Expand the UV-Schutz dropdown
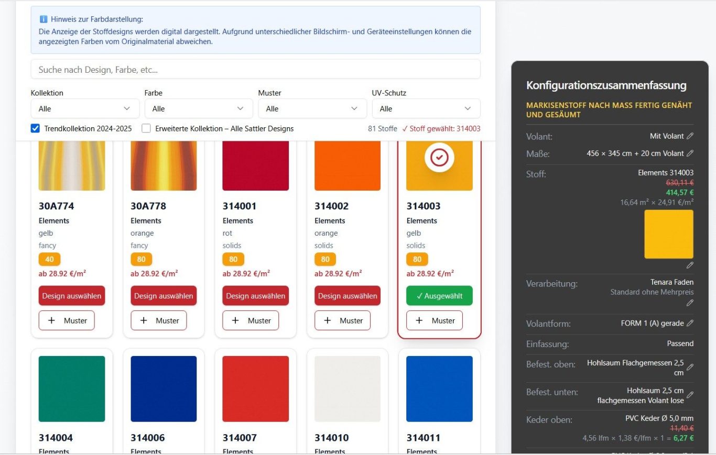Viewport: 716px width, 455px height. [x=426, y=109]
